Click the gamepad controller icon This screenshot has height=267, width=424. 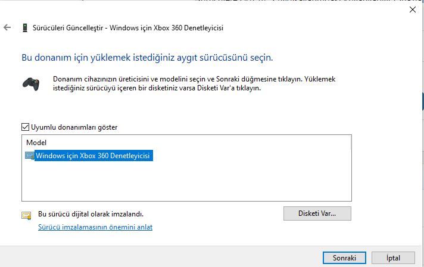click(x=31, y=84)
